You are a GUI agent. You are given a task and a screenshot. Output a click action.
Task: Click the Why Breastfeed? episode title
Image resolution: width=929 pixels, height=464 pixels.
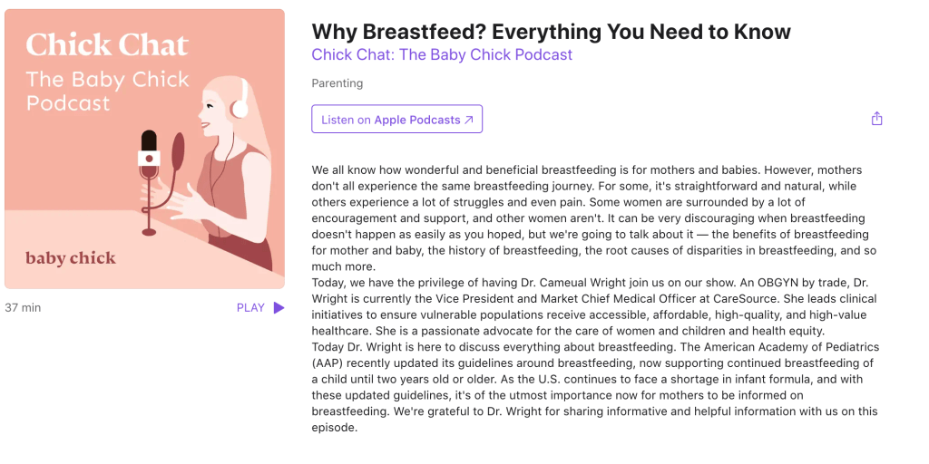[x=551, y=32]
